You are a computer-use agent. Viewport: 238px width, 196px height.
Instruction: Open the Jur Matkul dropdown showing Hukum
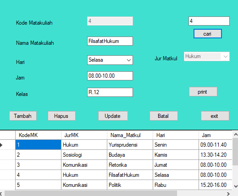[207, 57]
